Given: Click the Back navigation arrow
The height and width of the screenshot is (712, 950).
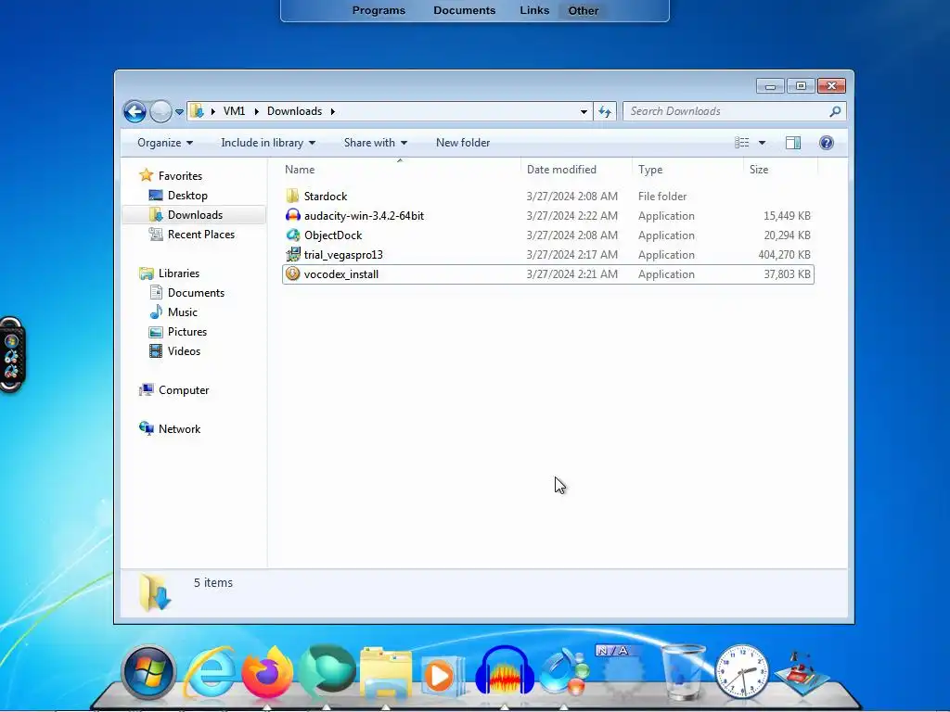Looking at the screenshot, I should pyautogui.click(x=135, y=111).
